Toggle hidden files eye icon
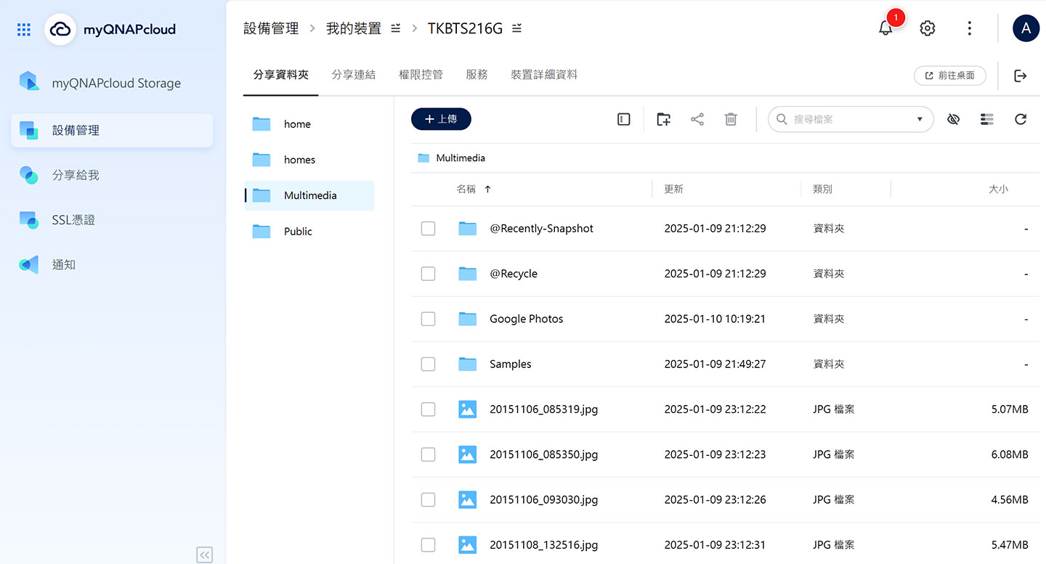 pyautogui.click(x=953, y=120)
